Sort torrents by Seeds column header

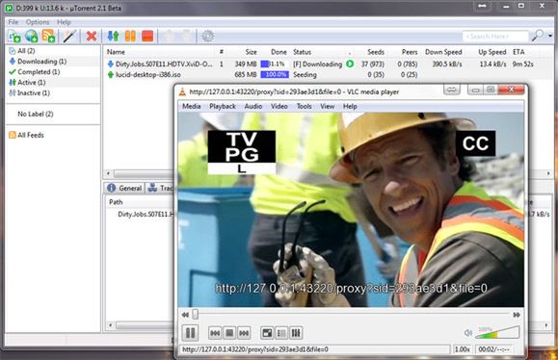[376, 52]
